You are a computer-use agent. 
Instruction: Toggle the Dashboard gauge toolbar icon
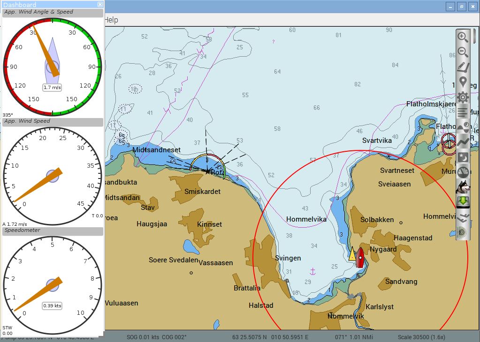tap(463, 172)
